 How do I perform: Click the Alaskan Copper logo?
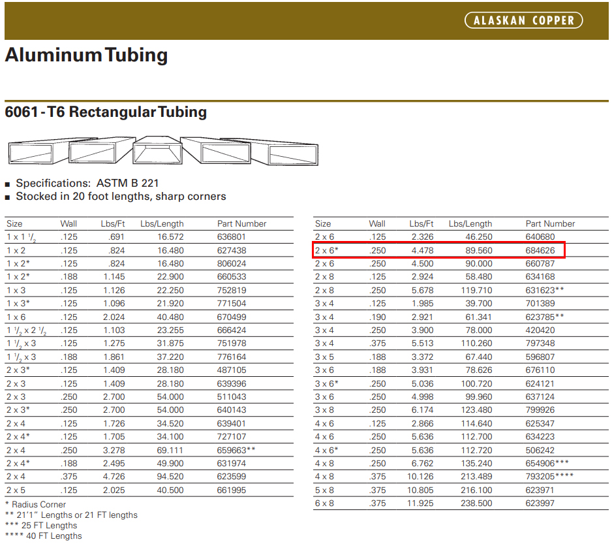523,20
